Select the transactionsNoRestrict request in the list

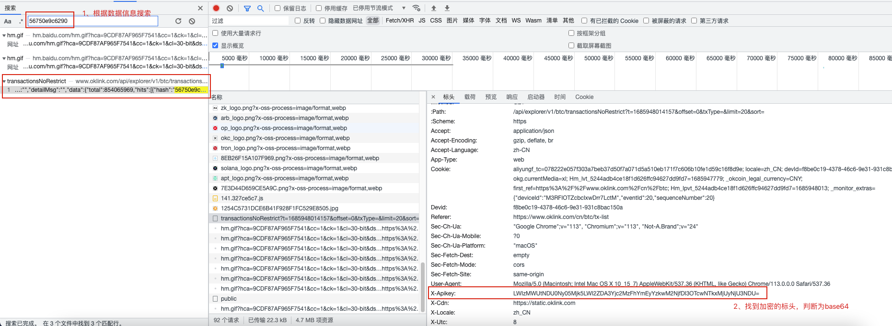(x=314, y=218)
